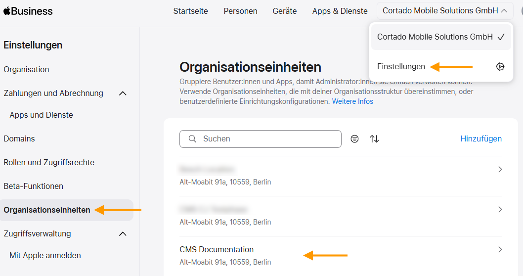The image size is (523, 276).
Task: Open Beta-Funktionen in sidebar
Action: [33, 186]
